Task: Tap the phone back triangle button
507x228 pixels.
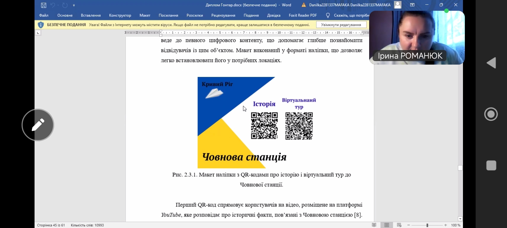Action: click(491, 63)
